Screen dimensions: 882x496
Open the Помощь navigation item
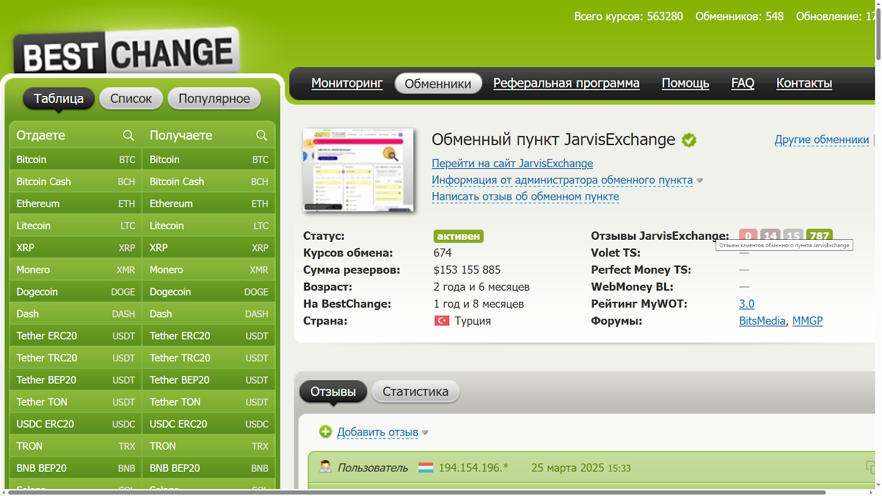(x=685, y=83)
